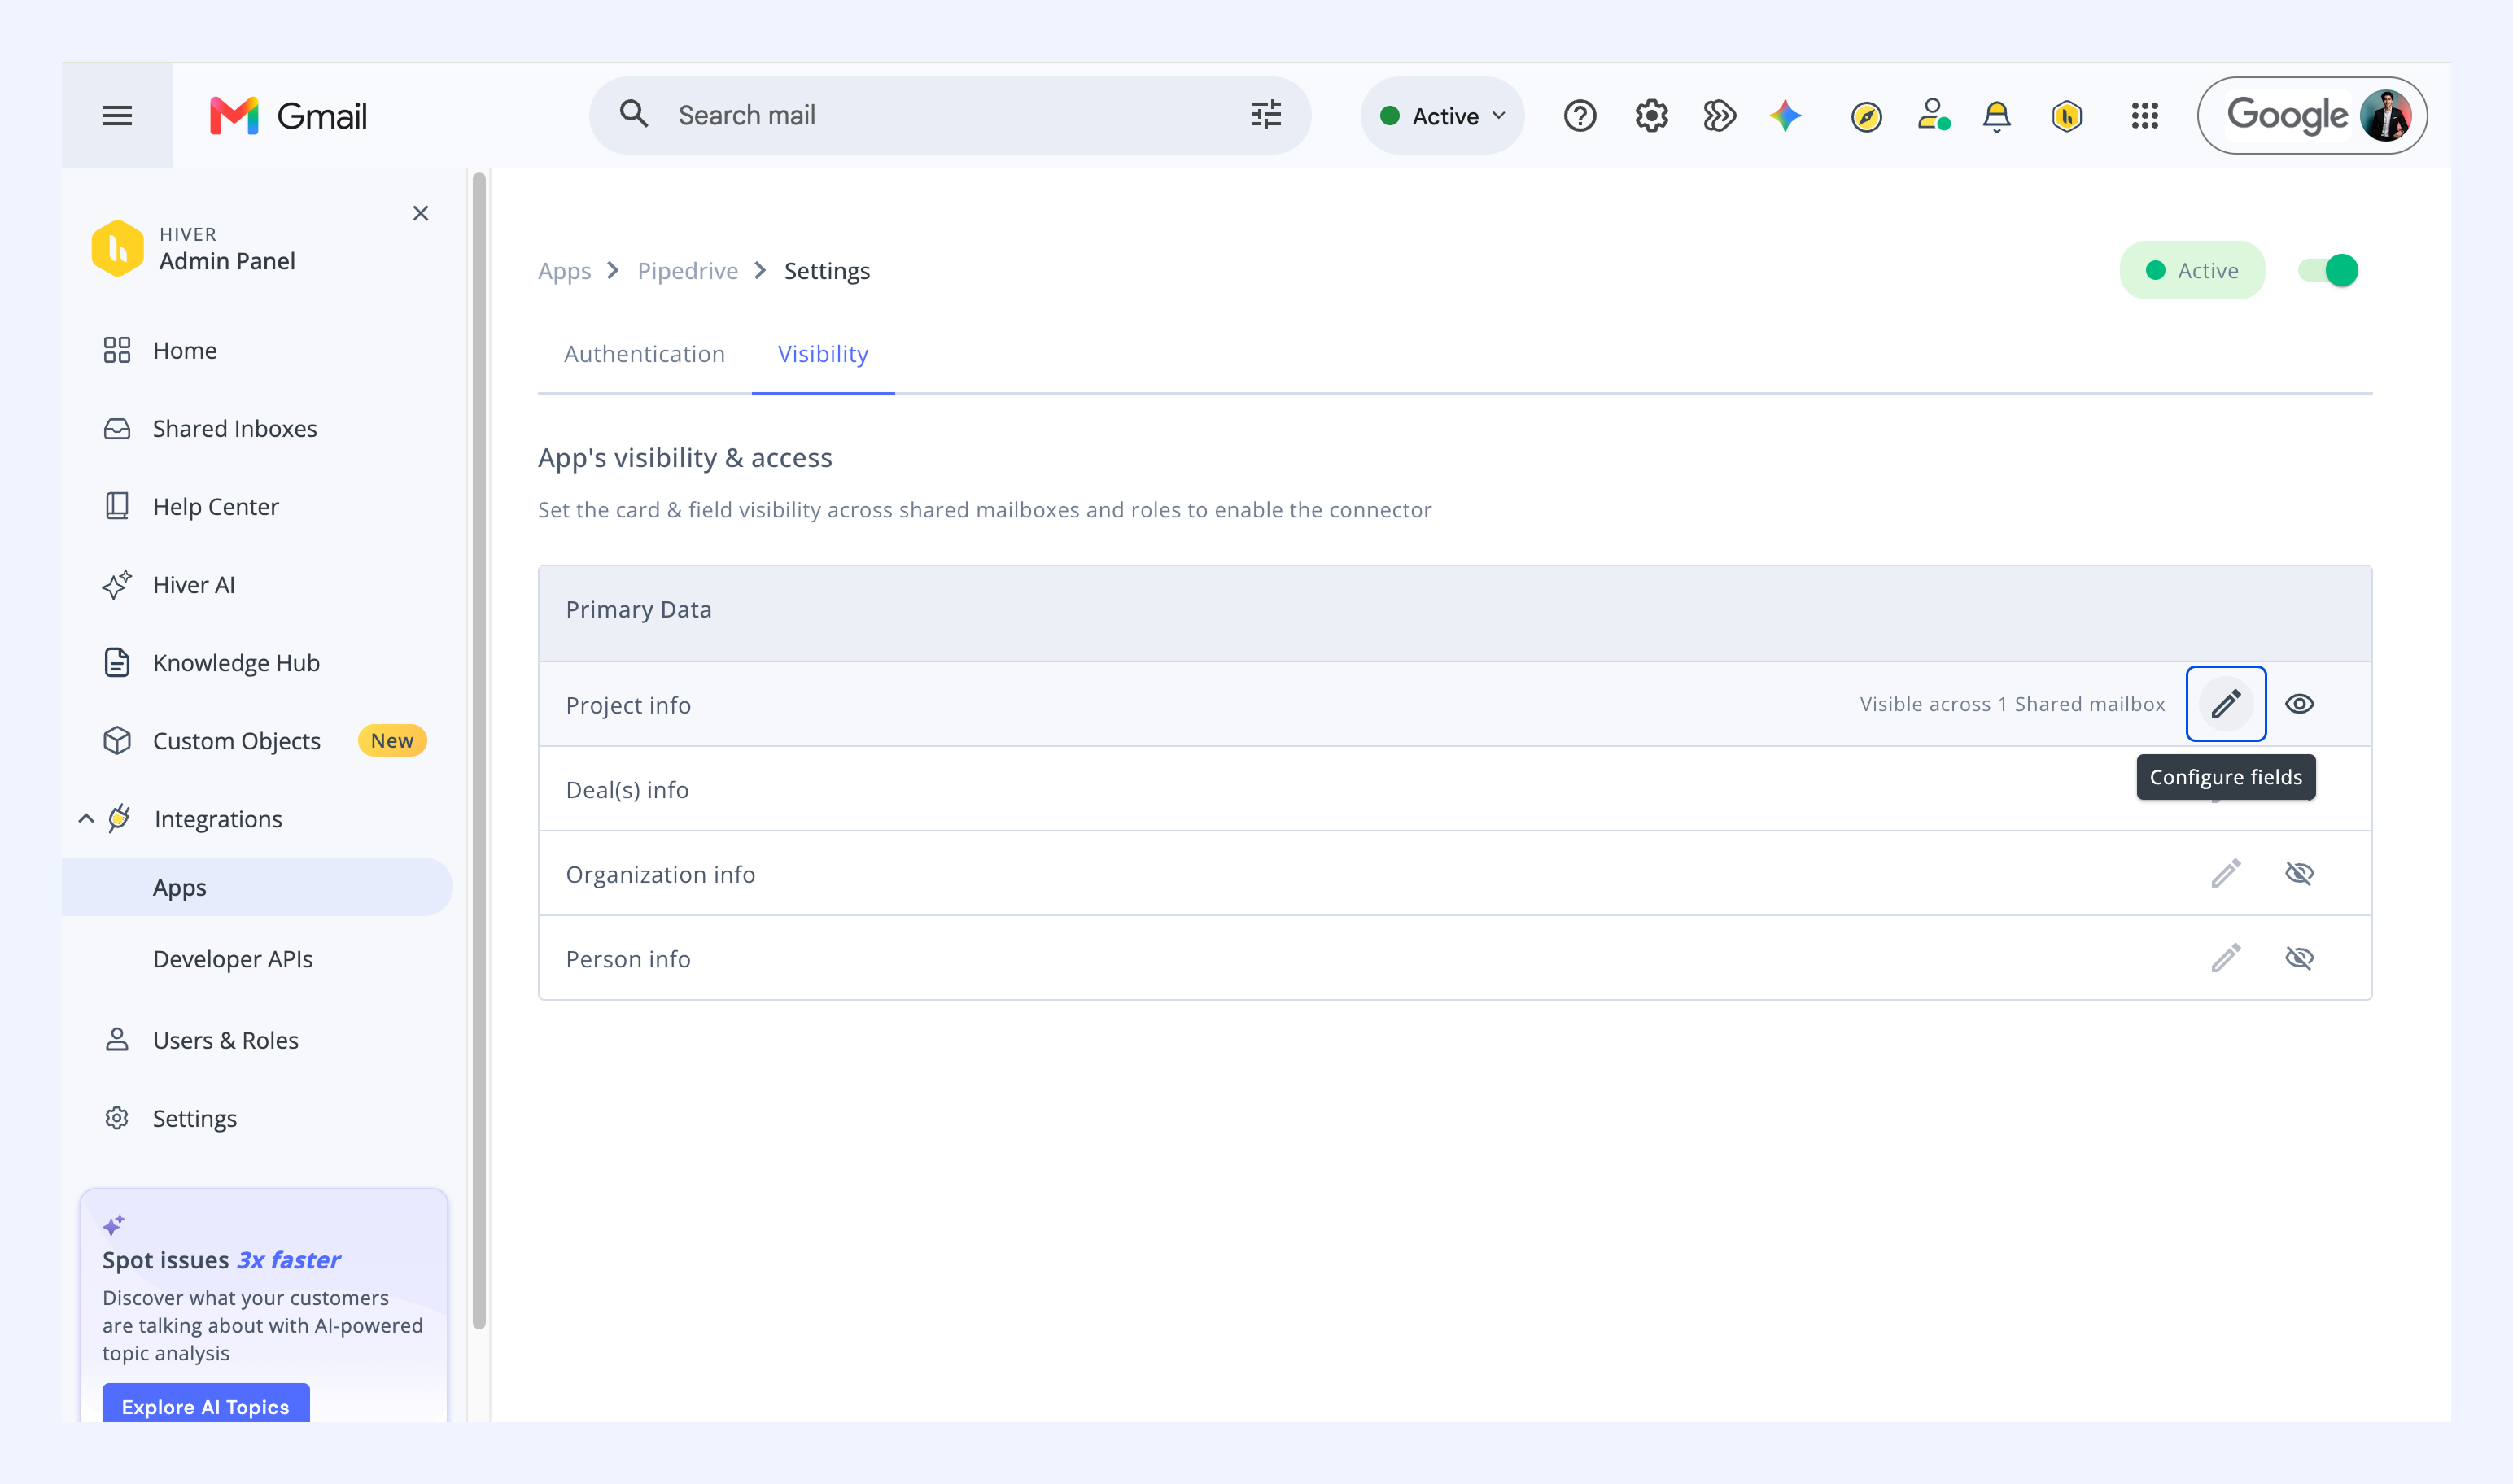Navigate to Pipedrive breadcrumb
The image size is (2513, 1484).
pos(687,271)
